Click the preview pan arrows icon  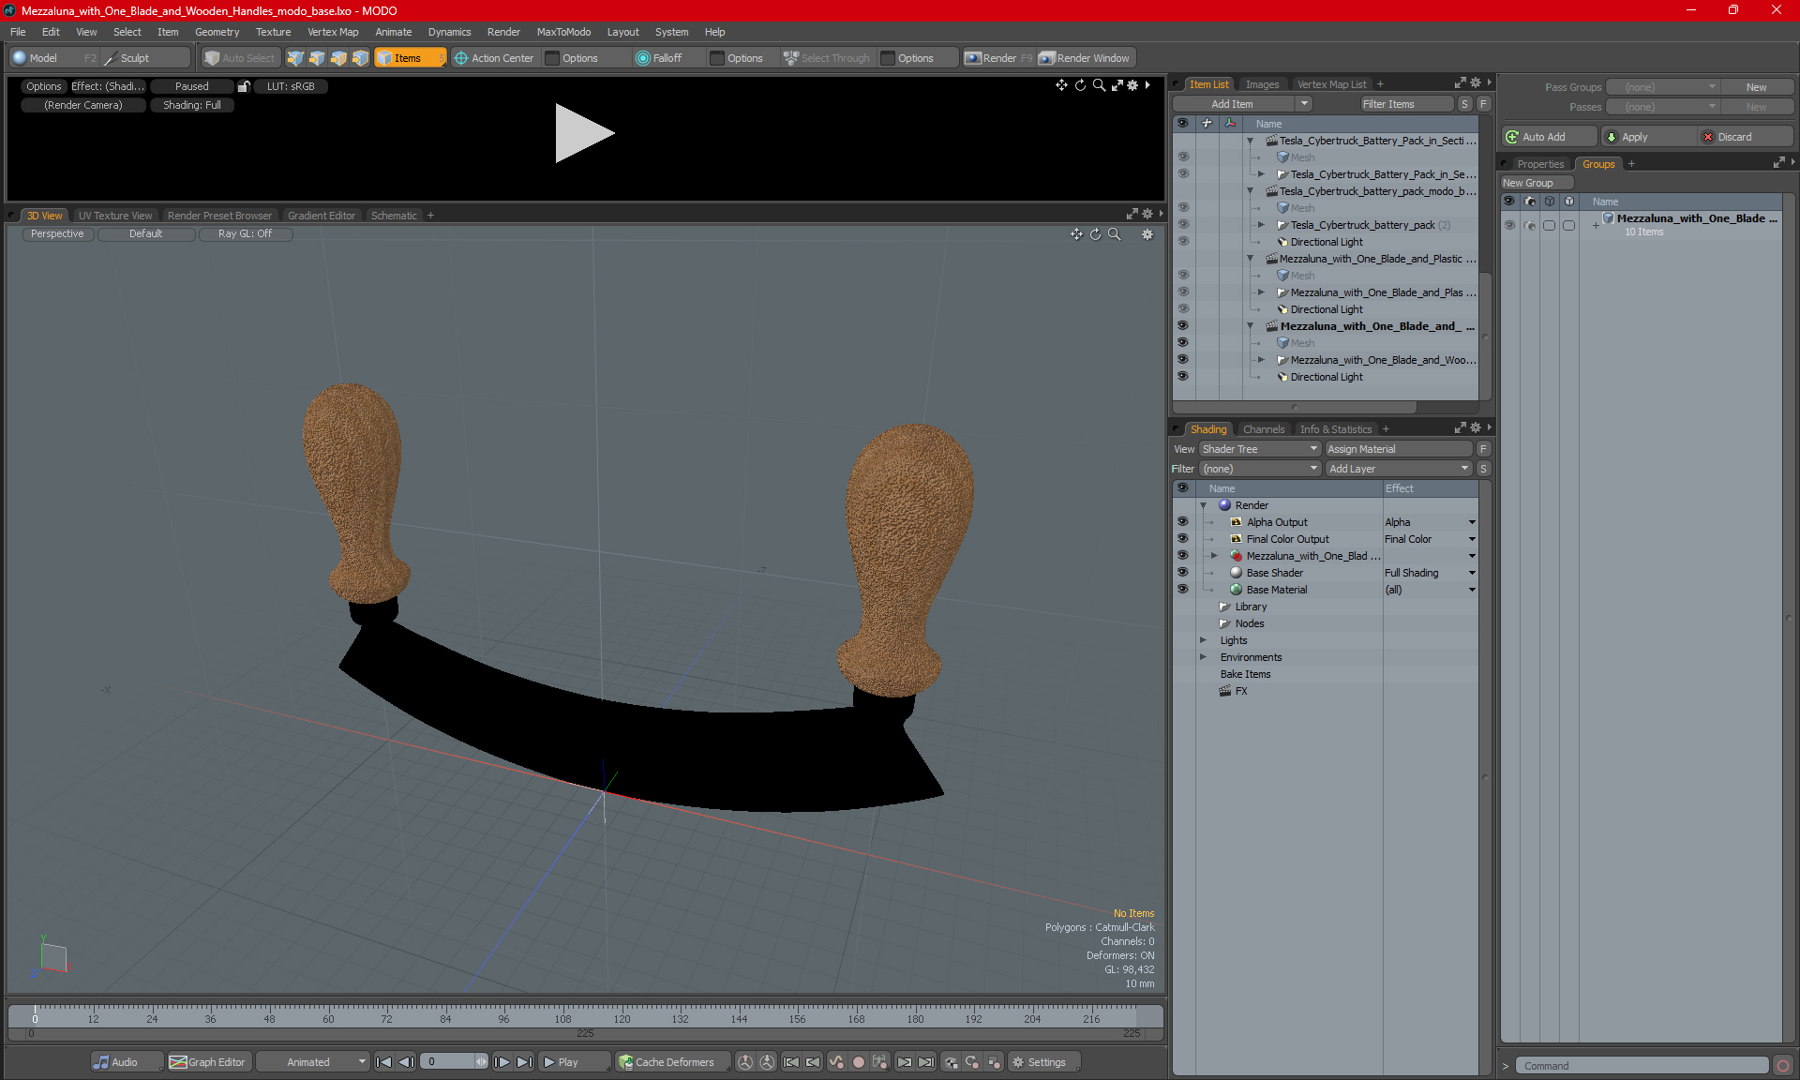click(x=1061, y=85)
